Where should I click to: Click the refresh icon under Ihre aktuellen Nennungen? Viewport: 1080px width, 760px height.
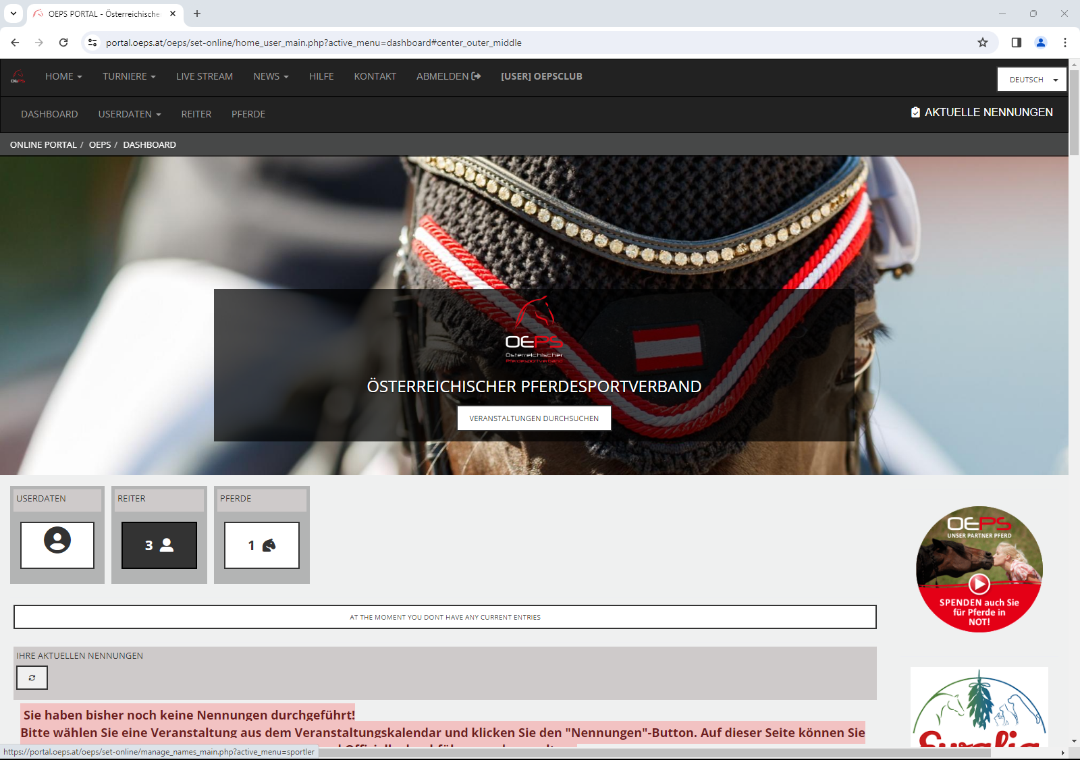32,678
